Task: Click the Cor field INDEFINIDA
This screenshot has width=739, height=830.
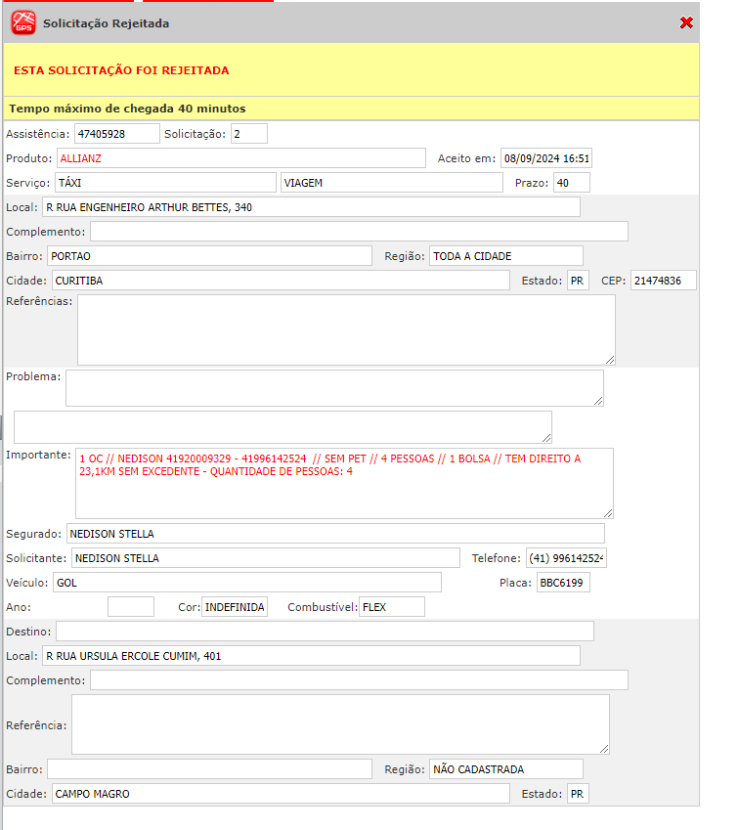Action: [x=235, y=607]
